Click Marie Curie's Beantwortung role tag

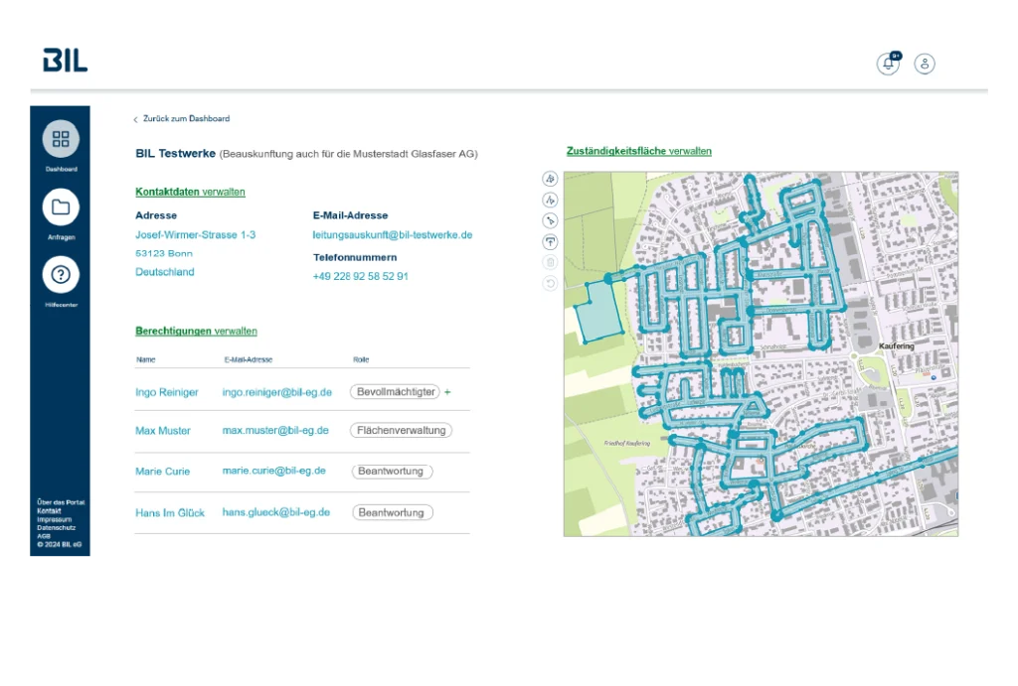click(391, 472)
